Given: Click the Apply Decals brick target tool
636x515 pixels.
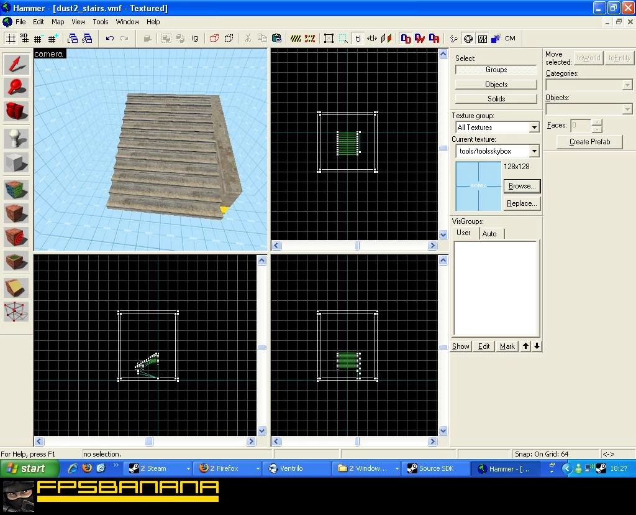Looking at the screenshot, I should tap(16, 237).
